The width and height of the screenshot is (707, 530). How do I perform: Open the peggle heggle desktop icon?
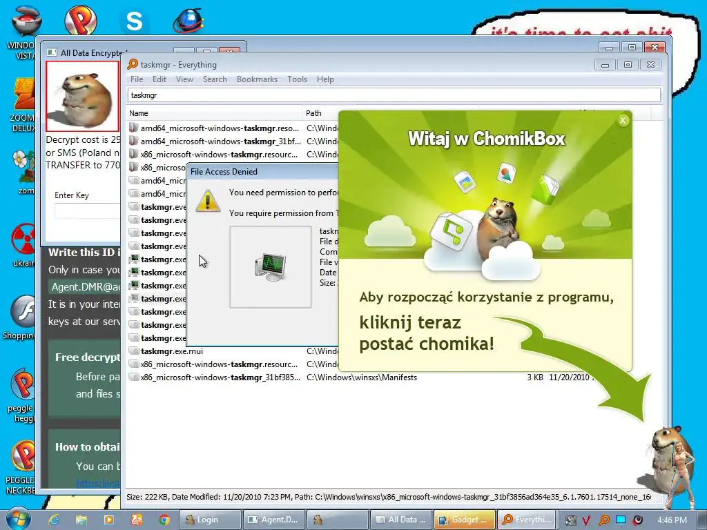(23, 384)
